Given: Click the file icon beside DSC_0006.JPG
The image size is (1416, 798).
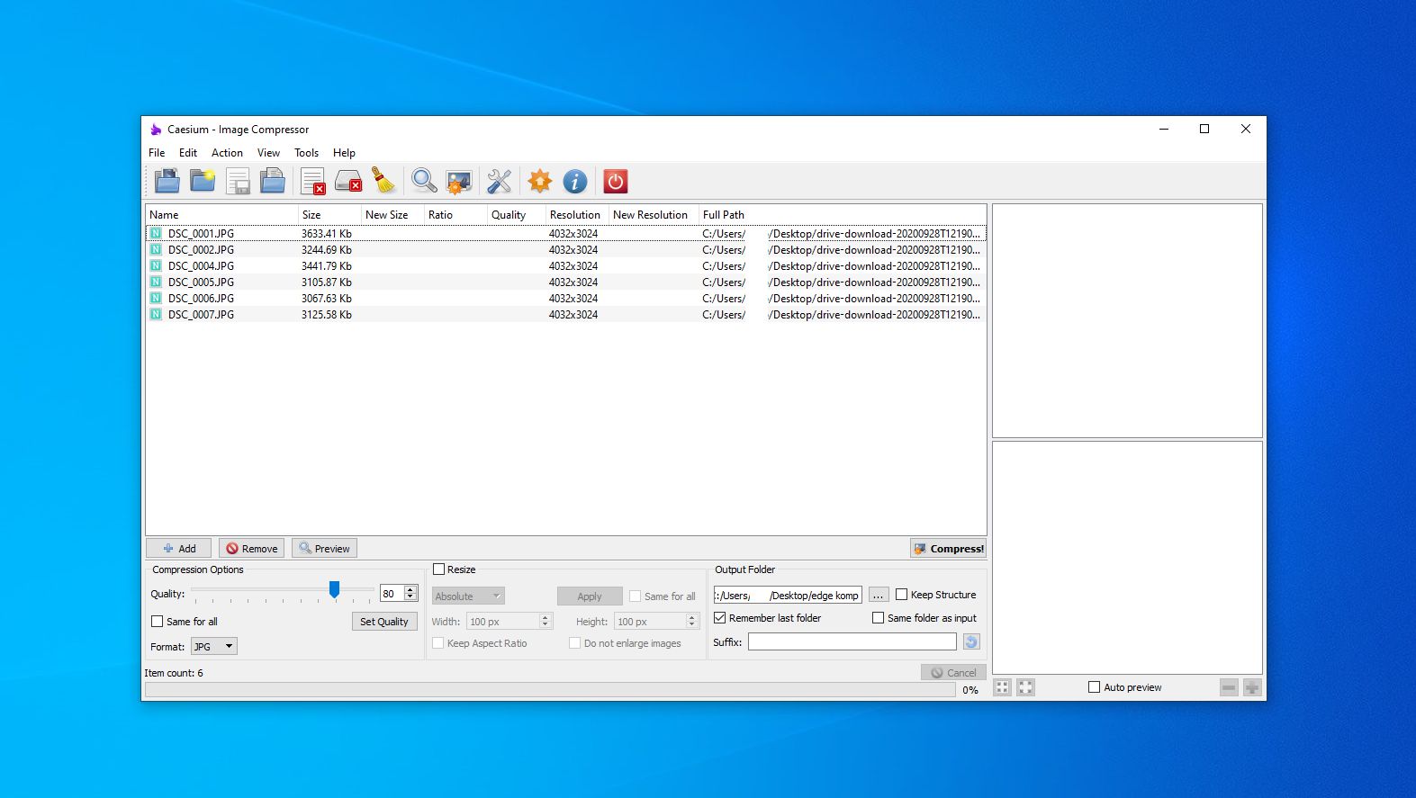Looking at the screenshot, I should [156, 299].
